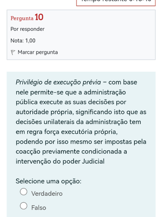Select the Falso radio button
The image size is (162, 217).
(x=23, y=206)
